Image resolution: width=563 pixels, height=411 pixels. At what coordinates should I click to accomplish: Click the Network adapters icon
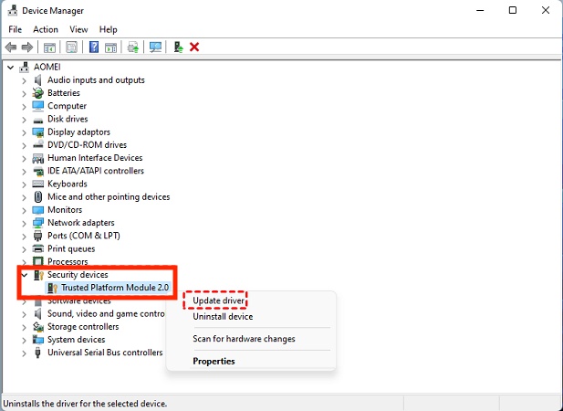[x=37, y=223]
